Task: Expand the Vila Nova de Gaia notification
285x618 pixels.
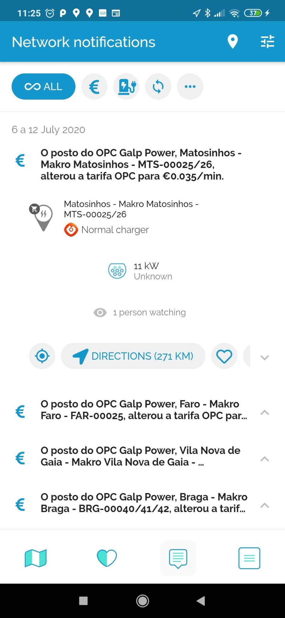Action: pyautogui.click(x=264, y=459)
